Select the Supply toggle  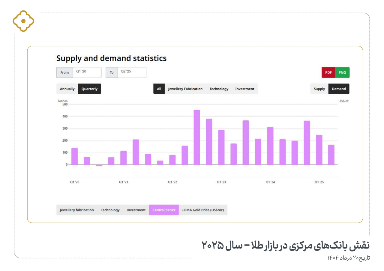(x=319, y=89)
